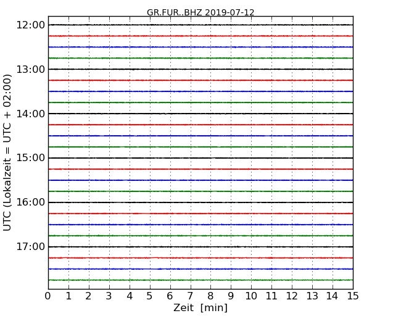Click the 13:00 time label
Screen dimensions: 401x321
click(30, 69)
